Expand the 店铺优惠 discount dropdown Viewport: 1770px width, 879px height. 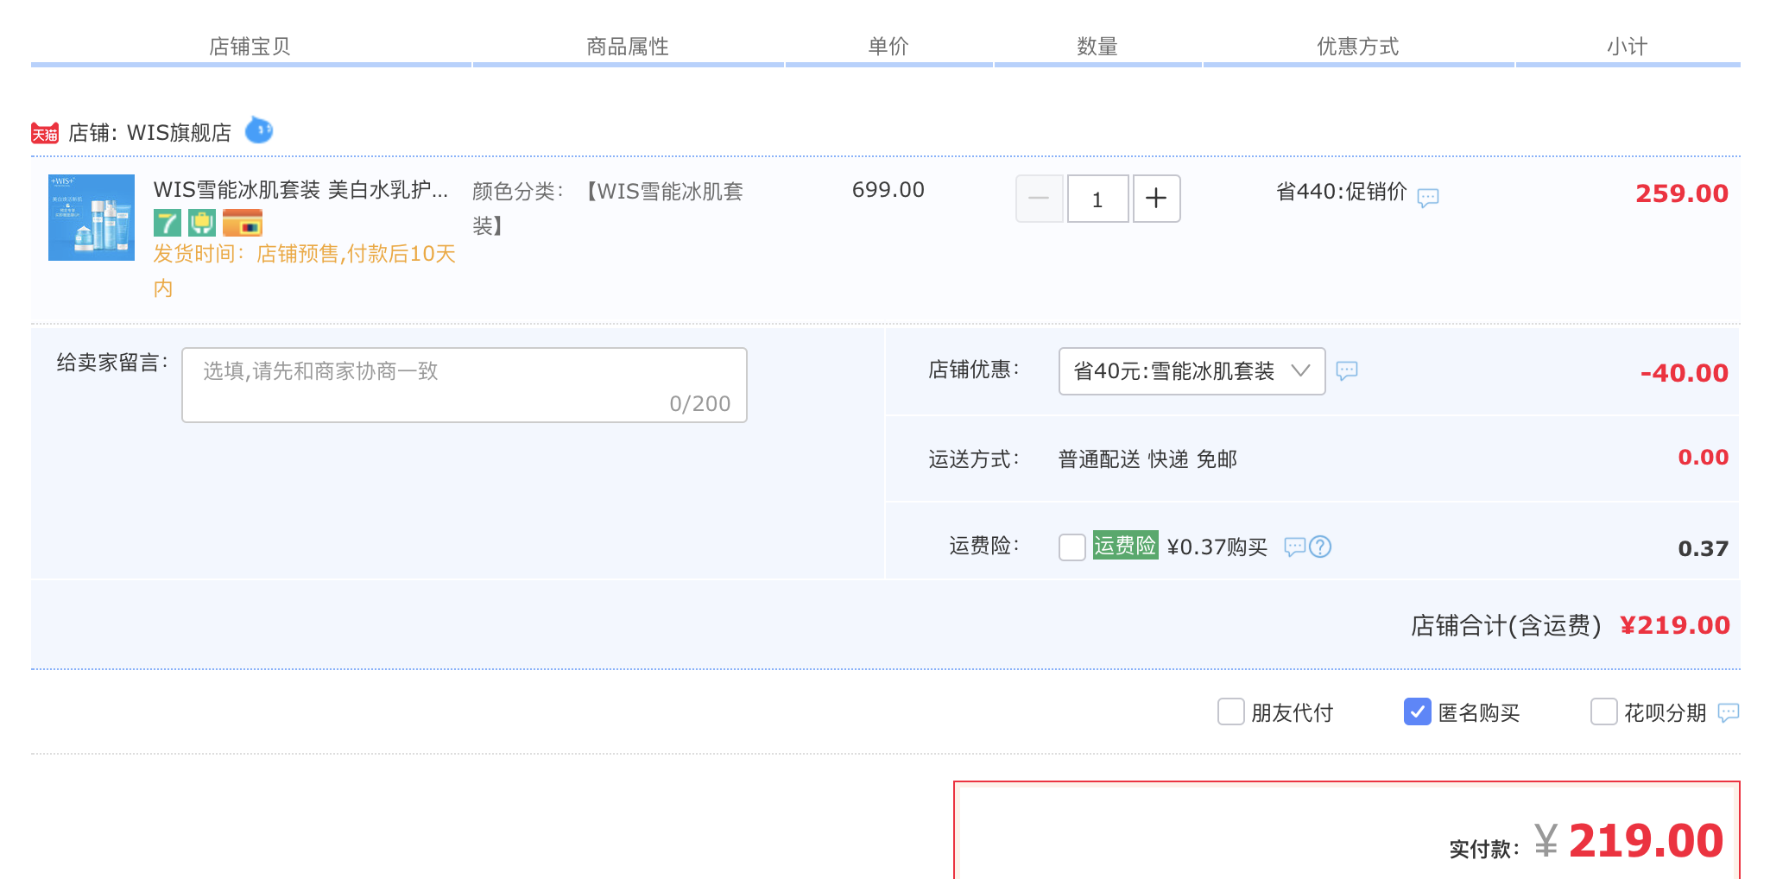point(1192,371)
